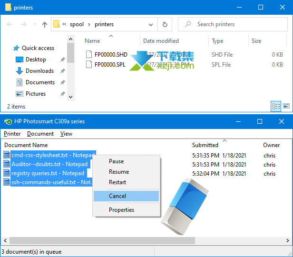Click the FP00000.SHD file icon
293x257 pixels.
(89, 54)
